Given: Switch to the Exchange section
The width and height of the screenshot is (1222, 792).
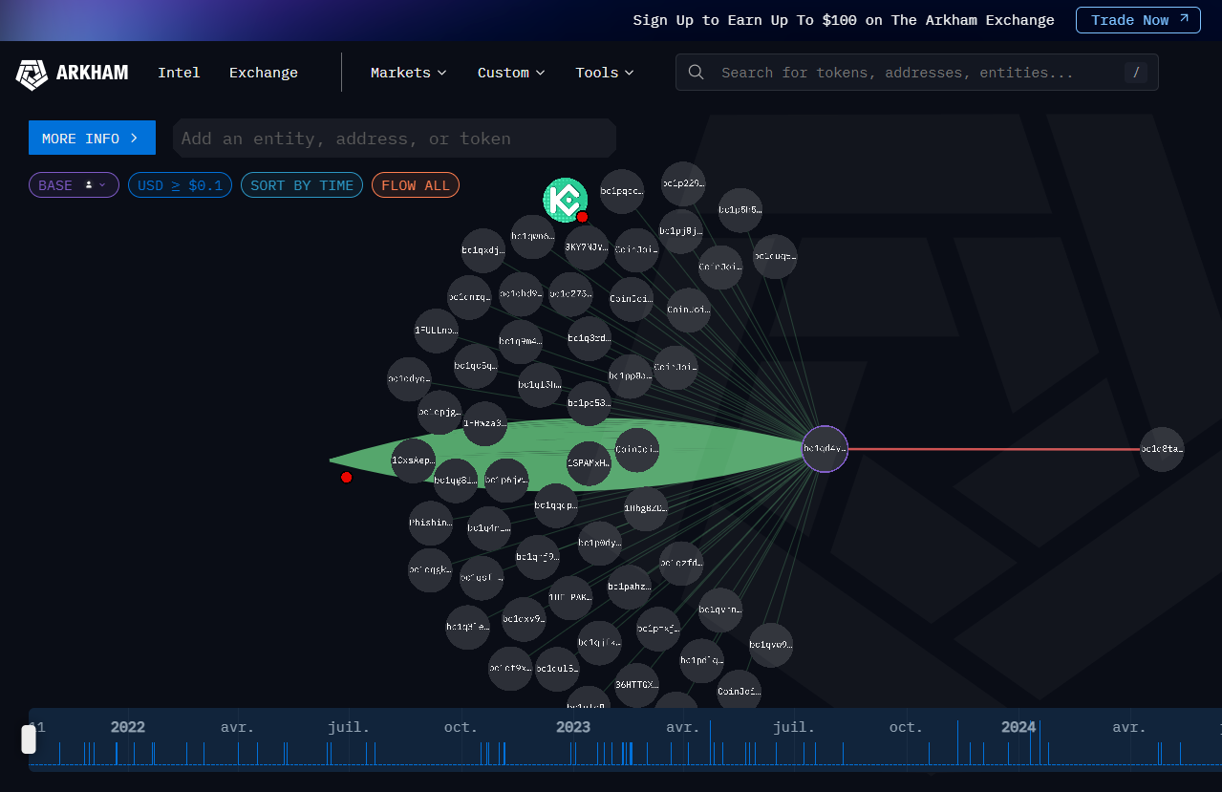Looking at the screenshot, I should click(x=263, y=72).
